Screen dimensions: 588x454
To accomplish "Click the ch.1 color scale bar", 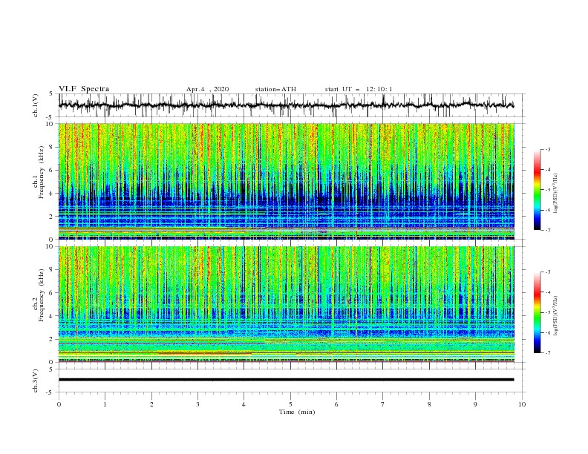I will tap(537, 190).
